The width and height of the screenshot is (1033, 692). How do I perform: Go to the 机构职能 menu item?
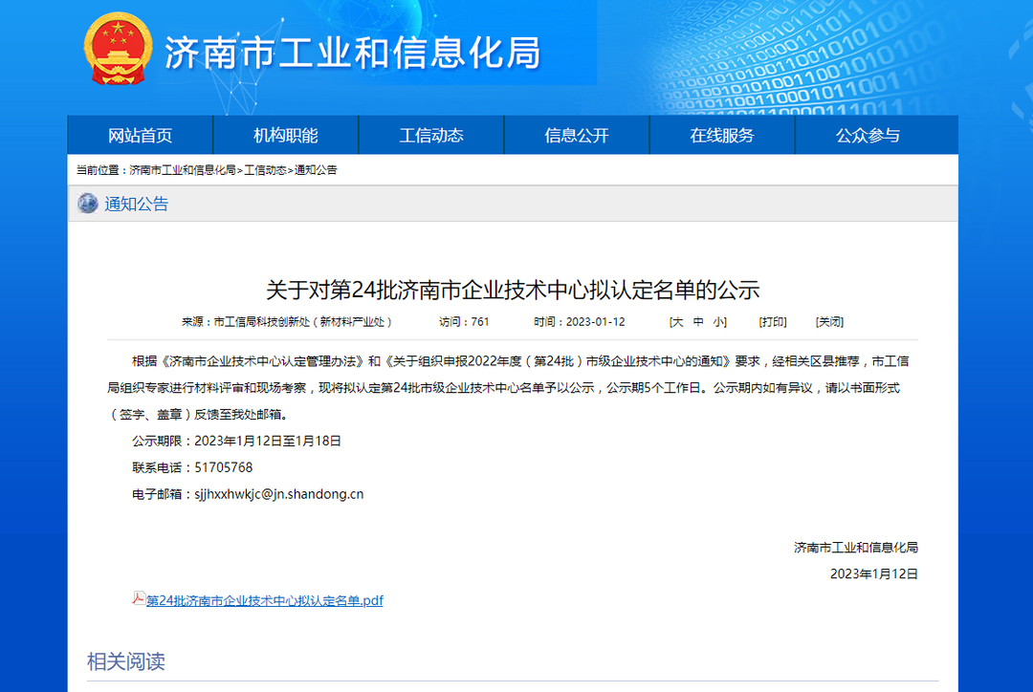286,136
